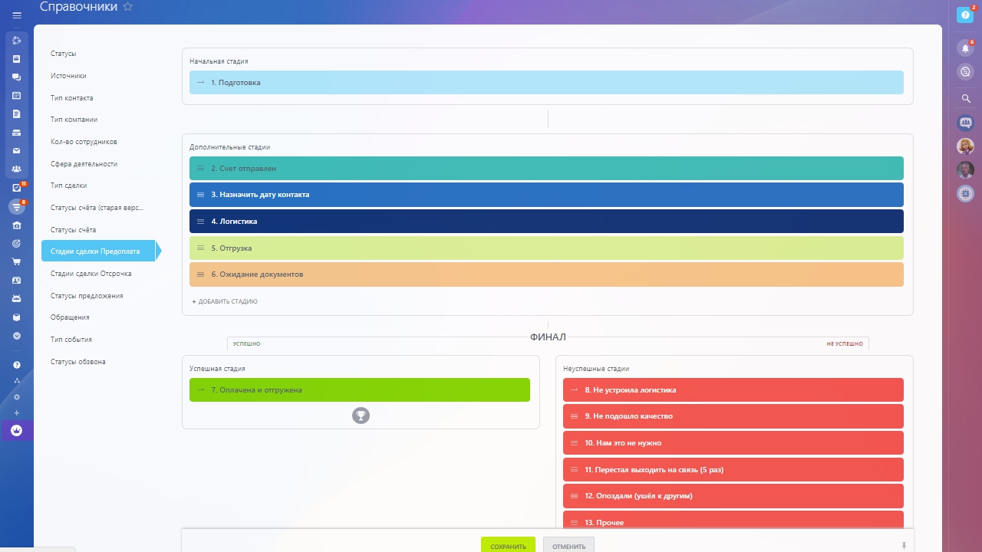Open Тип события in the reference list

point(71,340)
